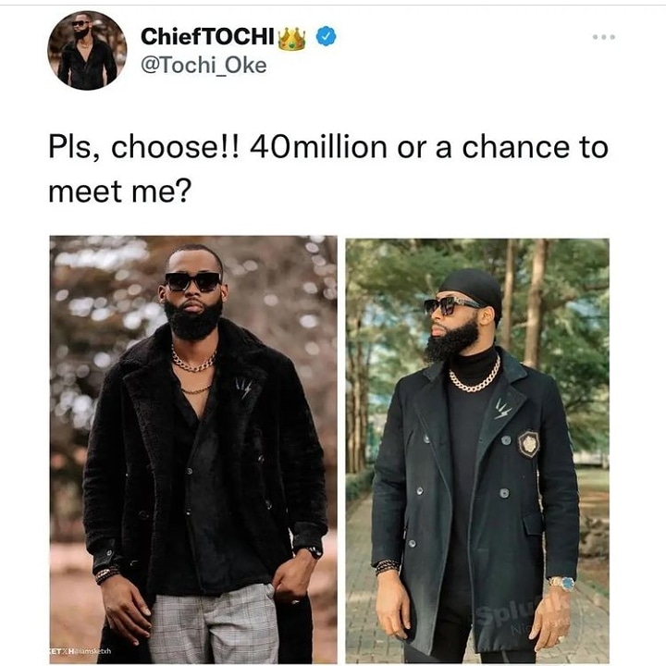Expand the right photo with black durag
Image resolution: width=666 pixels, height=666 pixels.
click(477, 450)
